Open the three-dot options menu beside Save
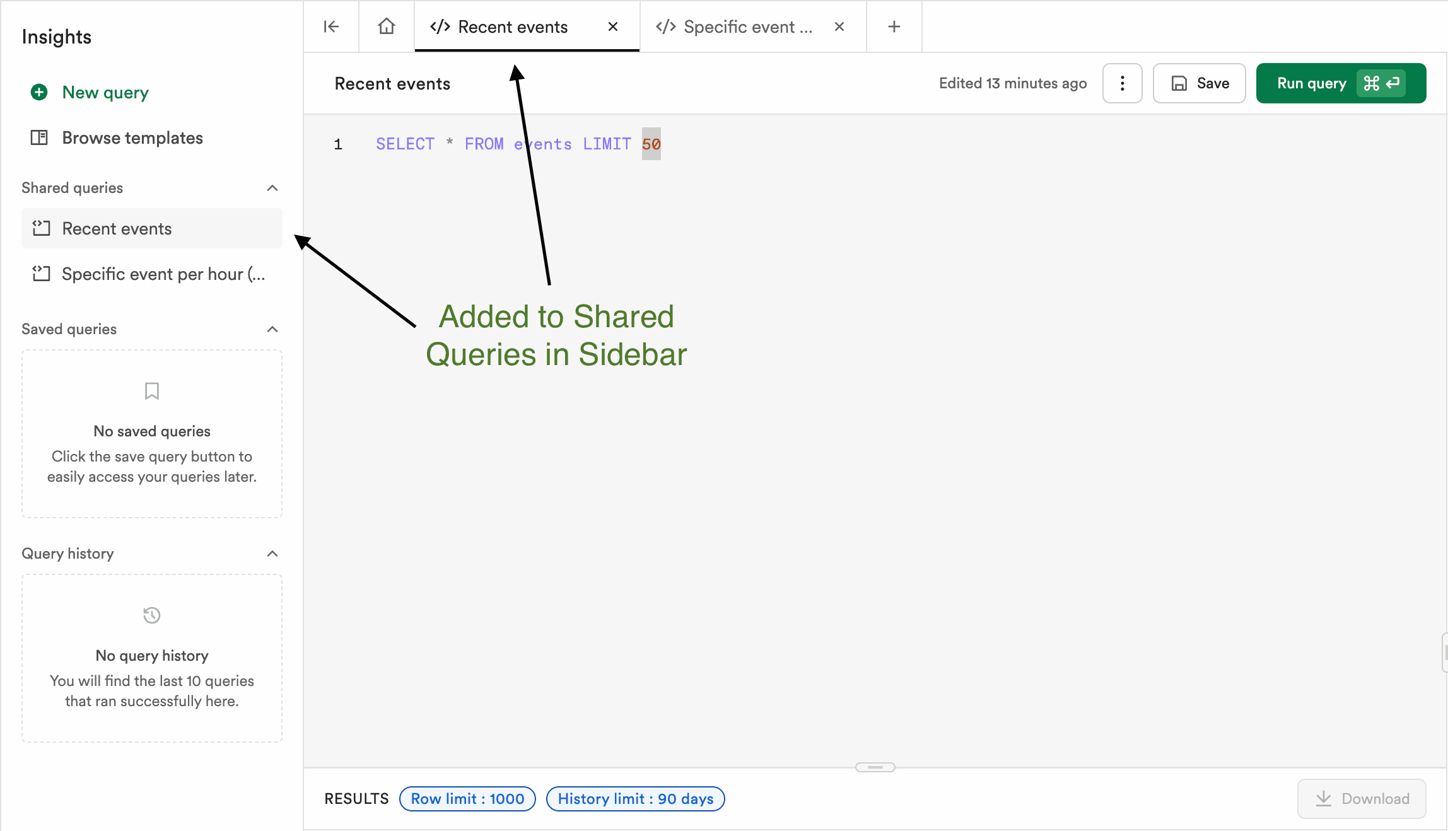Image resolution: width=1448 pixels, height=831 pixels. point(1122,83)
